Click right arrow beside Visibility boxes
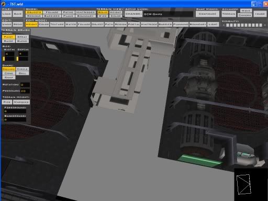 pyautogui.click(x=265, y=25)
